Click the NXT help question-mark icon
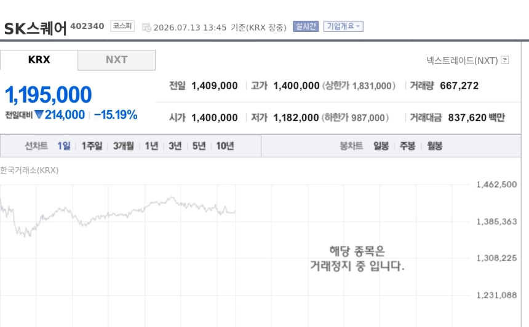This screenshot has height=327, width=529. [x=505, y=60]
